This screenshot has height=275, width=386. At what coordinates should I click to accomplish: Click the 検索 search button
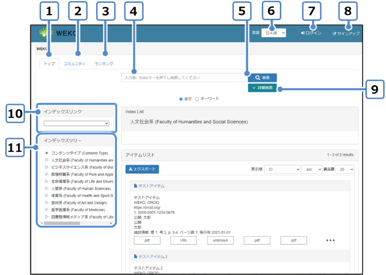click(x=262, y=77)
